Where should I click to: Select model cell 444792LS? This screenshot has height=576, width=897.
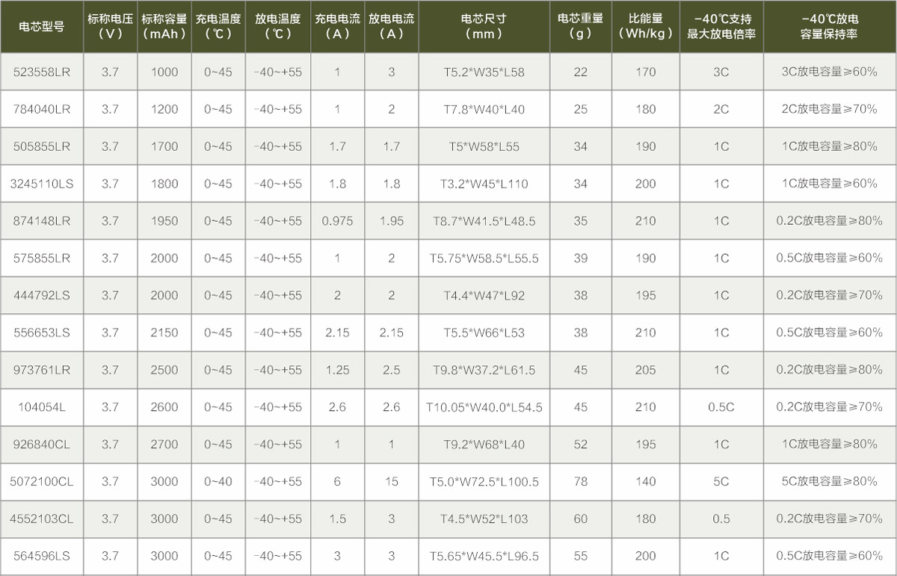point(42,296)
